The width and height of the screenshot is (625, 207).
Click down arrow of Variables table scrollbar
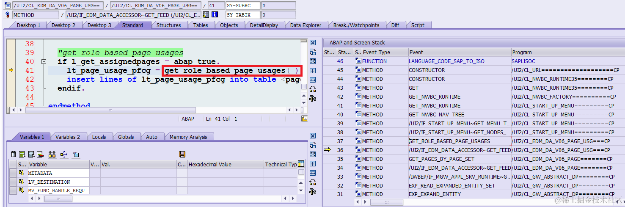[x=301, y=191]
